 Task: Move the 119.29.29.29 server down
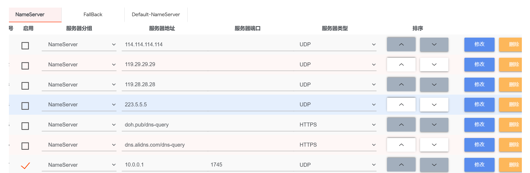pos(434,65)
